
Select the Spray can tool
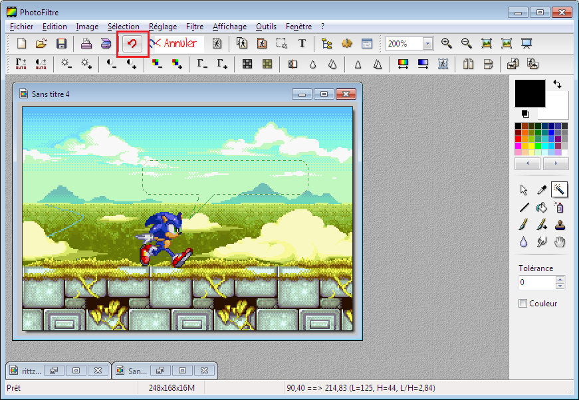click(559, 207)
